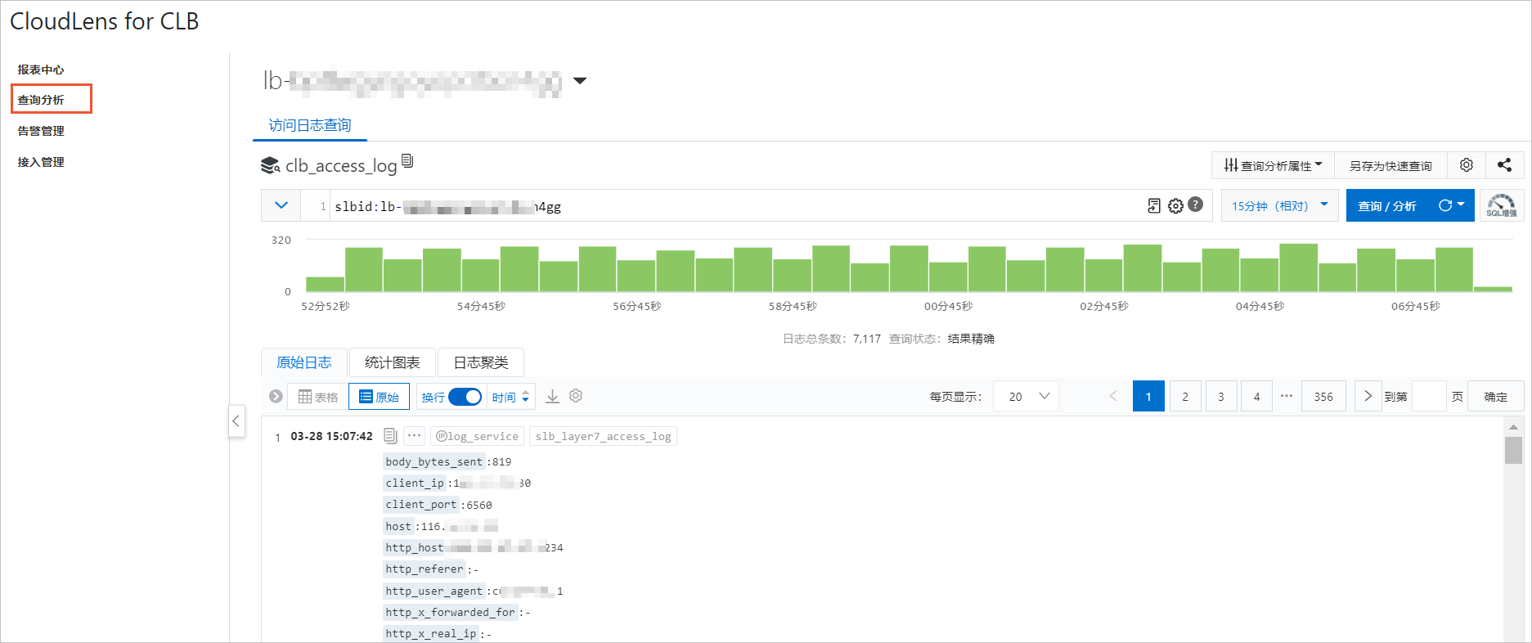Go to page 3
The height and width of the screenshot is (643, 1532).
pos(1221,396)
